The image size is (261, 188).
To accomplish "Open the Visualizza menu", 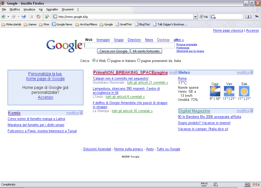I will coord(29,9).
